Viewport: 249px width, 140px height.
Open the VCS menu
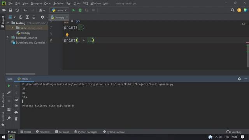(86, 3)
